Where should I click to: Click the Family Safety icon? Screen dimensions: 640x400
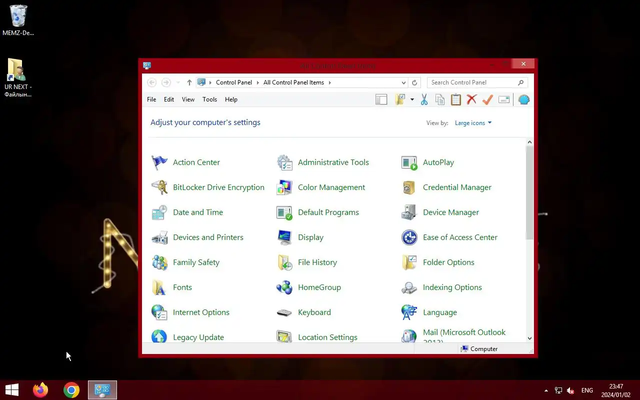159,262
